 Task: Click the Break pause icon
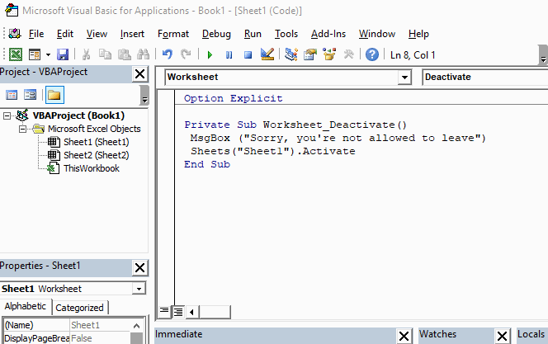click(229, 54)
